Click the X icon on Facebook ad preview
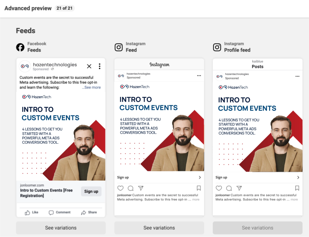Image resolution: width=309 pixels, height=237 pixels. (x=89, y=66)
